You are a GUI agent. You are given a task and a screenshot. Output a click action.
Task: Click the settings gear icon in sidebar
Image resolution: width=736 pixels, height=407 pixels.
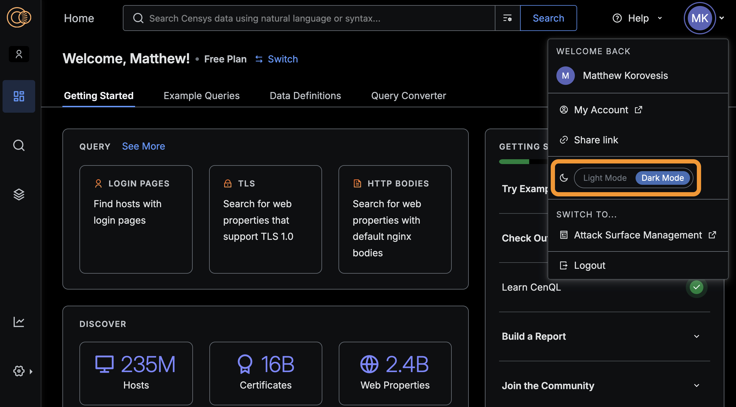tap(19, 371)
